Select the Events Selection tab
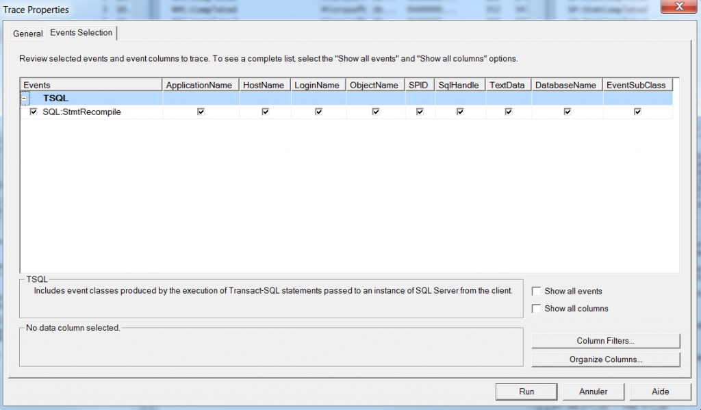 click(81, 33)
